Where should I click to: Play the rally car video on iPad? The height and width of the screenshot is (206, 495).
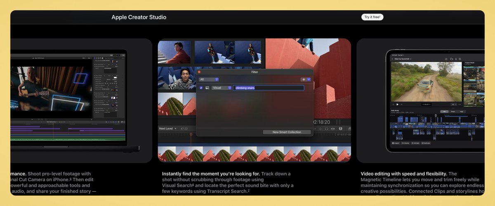coord(397,104)
